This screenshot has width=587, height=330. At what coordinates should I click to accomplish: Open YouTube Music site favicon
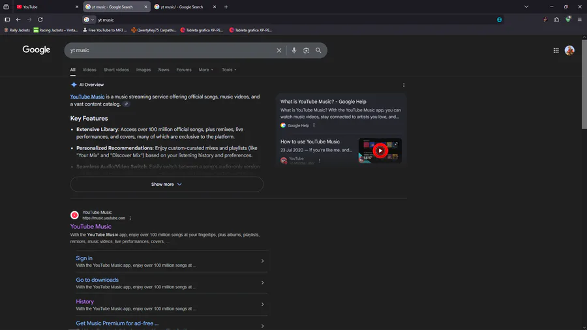[x=74, y=215]
